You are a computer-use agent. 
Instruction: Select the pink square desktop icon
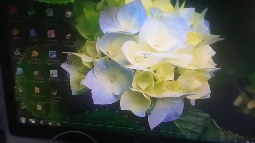51,34
